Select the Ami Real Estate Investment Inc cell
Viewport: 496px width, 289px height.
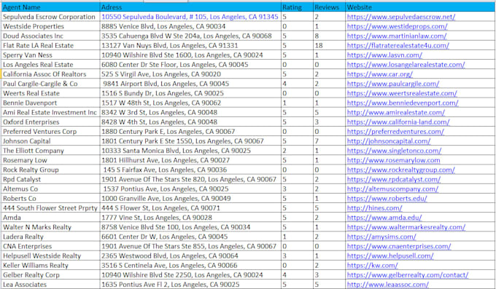click(50, 112)
